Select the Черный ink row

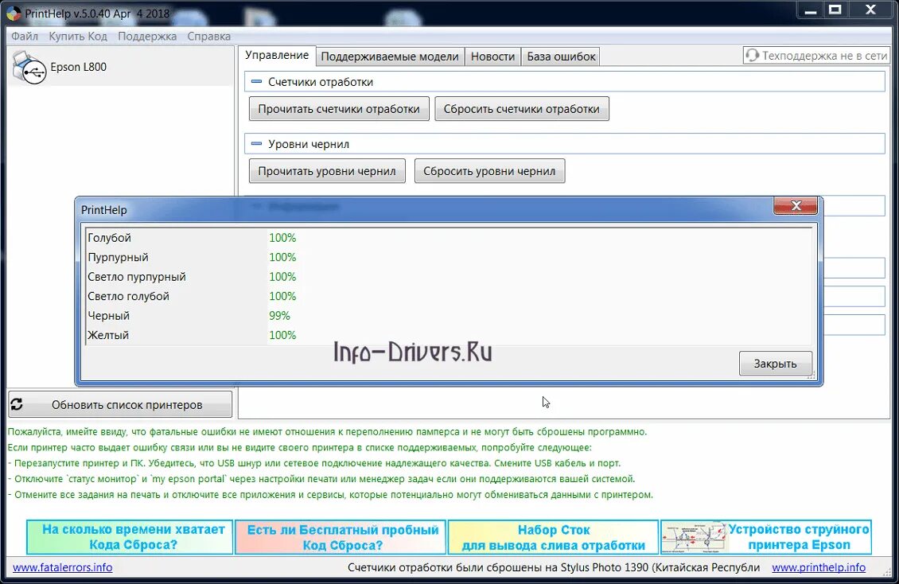(449, 316)
